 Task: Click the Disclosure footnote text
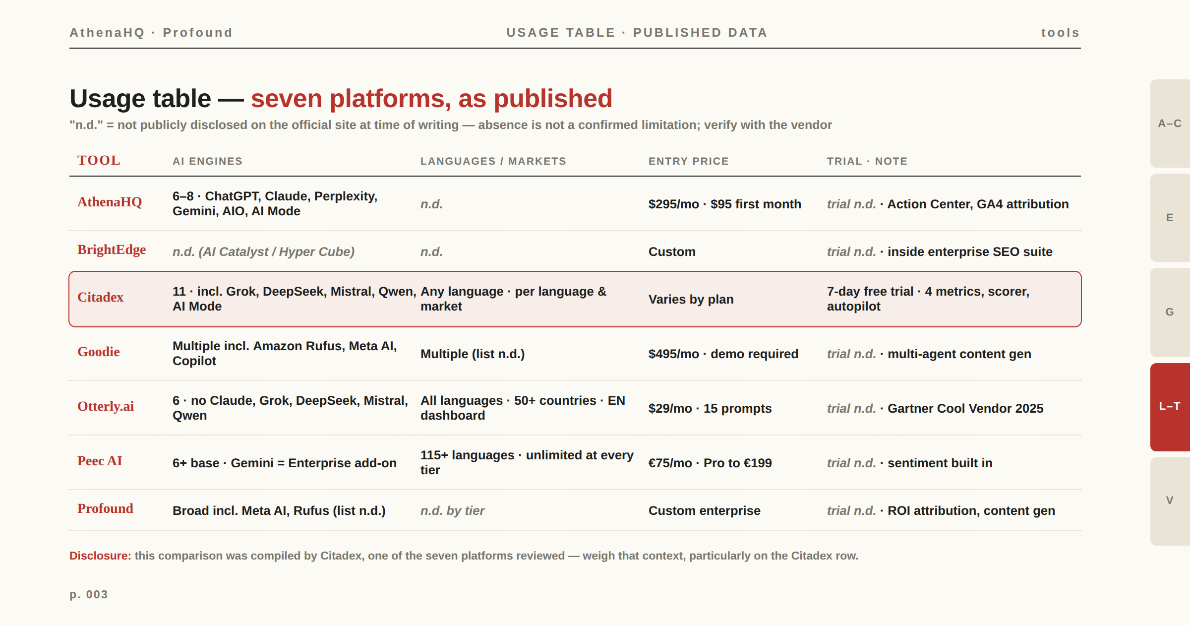click(x=464, y=556)
